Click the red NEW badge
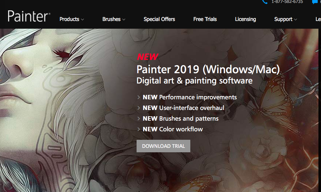Image resolution: width=321 pixels, height=192 pixels. click(x=148, y=57)
